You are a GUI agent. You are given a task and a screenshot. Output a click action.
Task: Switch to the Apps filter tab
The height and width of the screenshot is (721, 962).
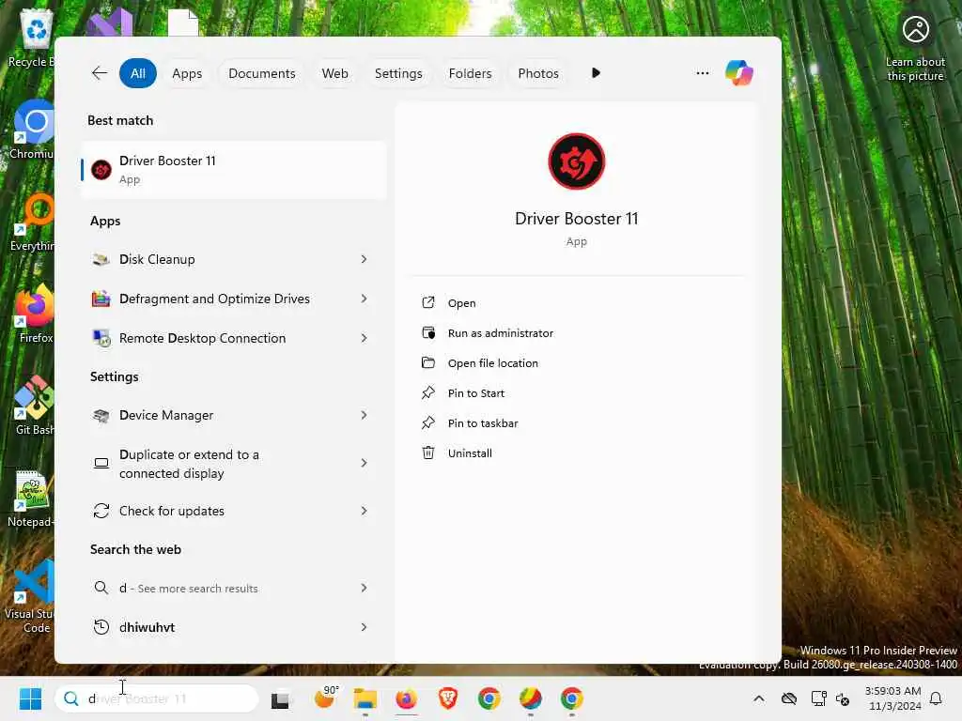point(187,73)
